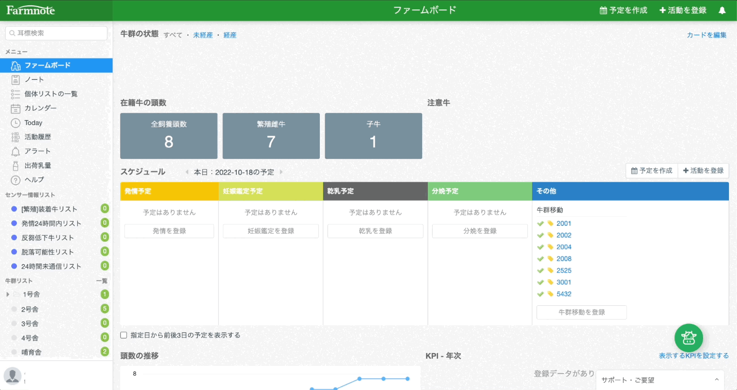This screenshot has width=737, height=390.
Task: Open the cow chat support bubble
Action: click(x=688, y=338)
